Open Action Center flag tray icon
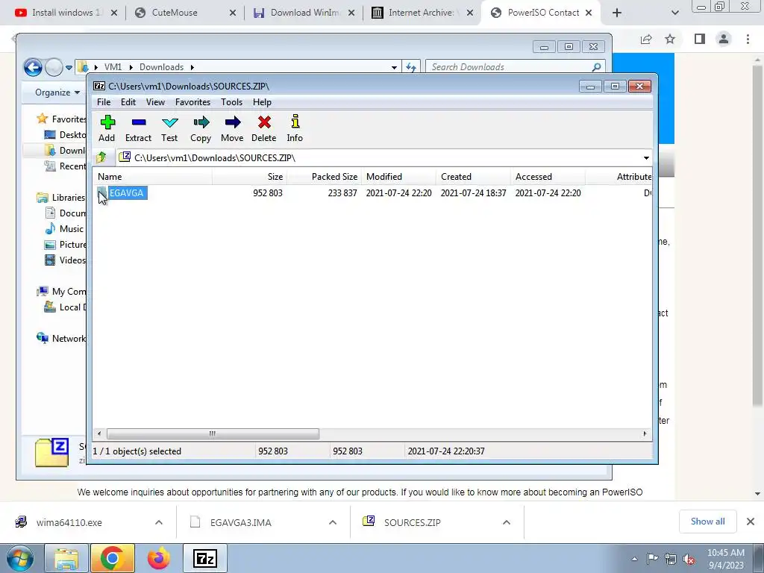764x573 pixels. pos(652,559)
